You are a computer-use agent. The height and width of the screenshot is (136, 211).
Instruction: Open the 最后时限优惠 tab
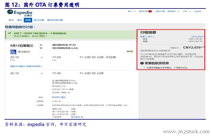click(55, 20)
